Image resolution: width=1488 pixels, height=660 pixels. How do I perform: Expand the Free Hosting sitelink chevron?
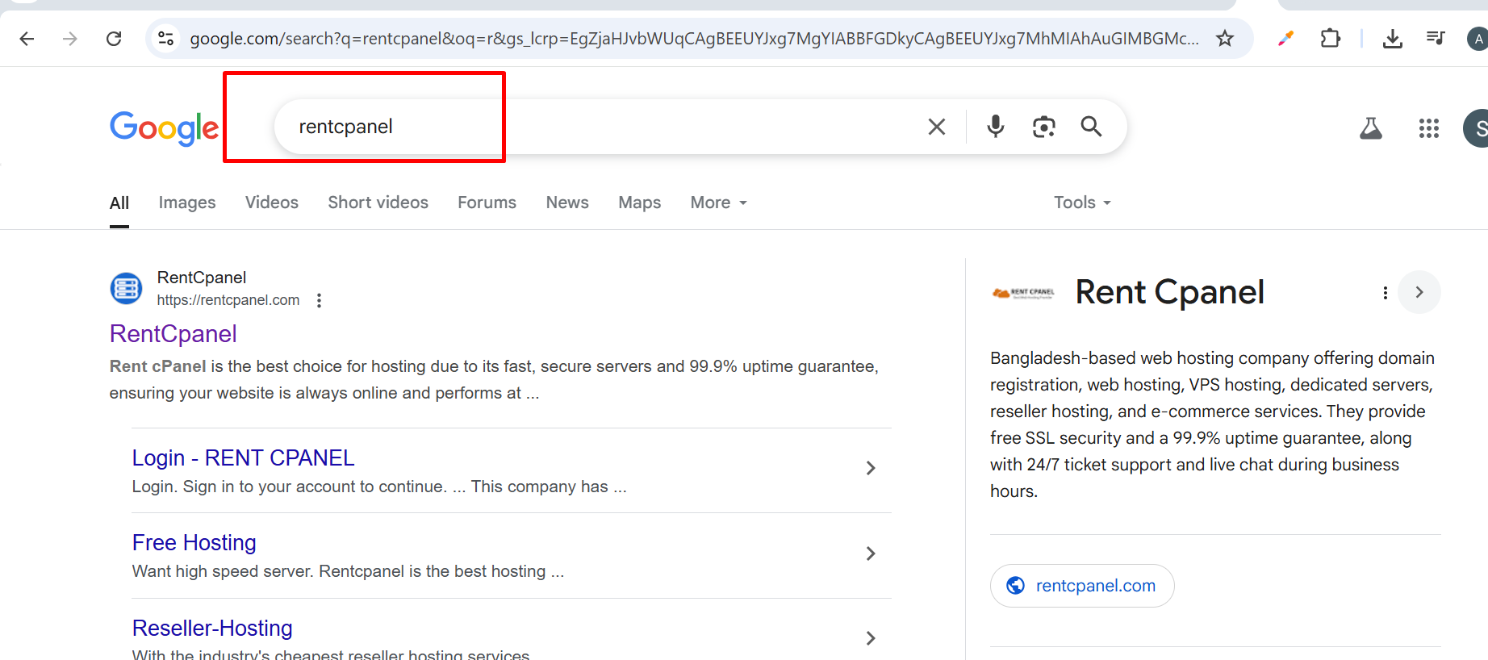[871, 553]
